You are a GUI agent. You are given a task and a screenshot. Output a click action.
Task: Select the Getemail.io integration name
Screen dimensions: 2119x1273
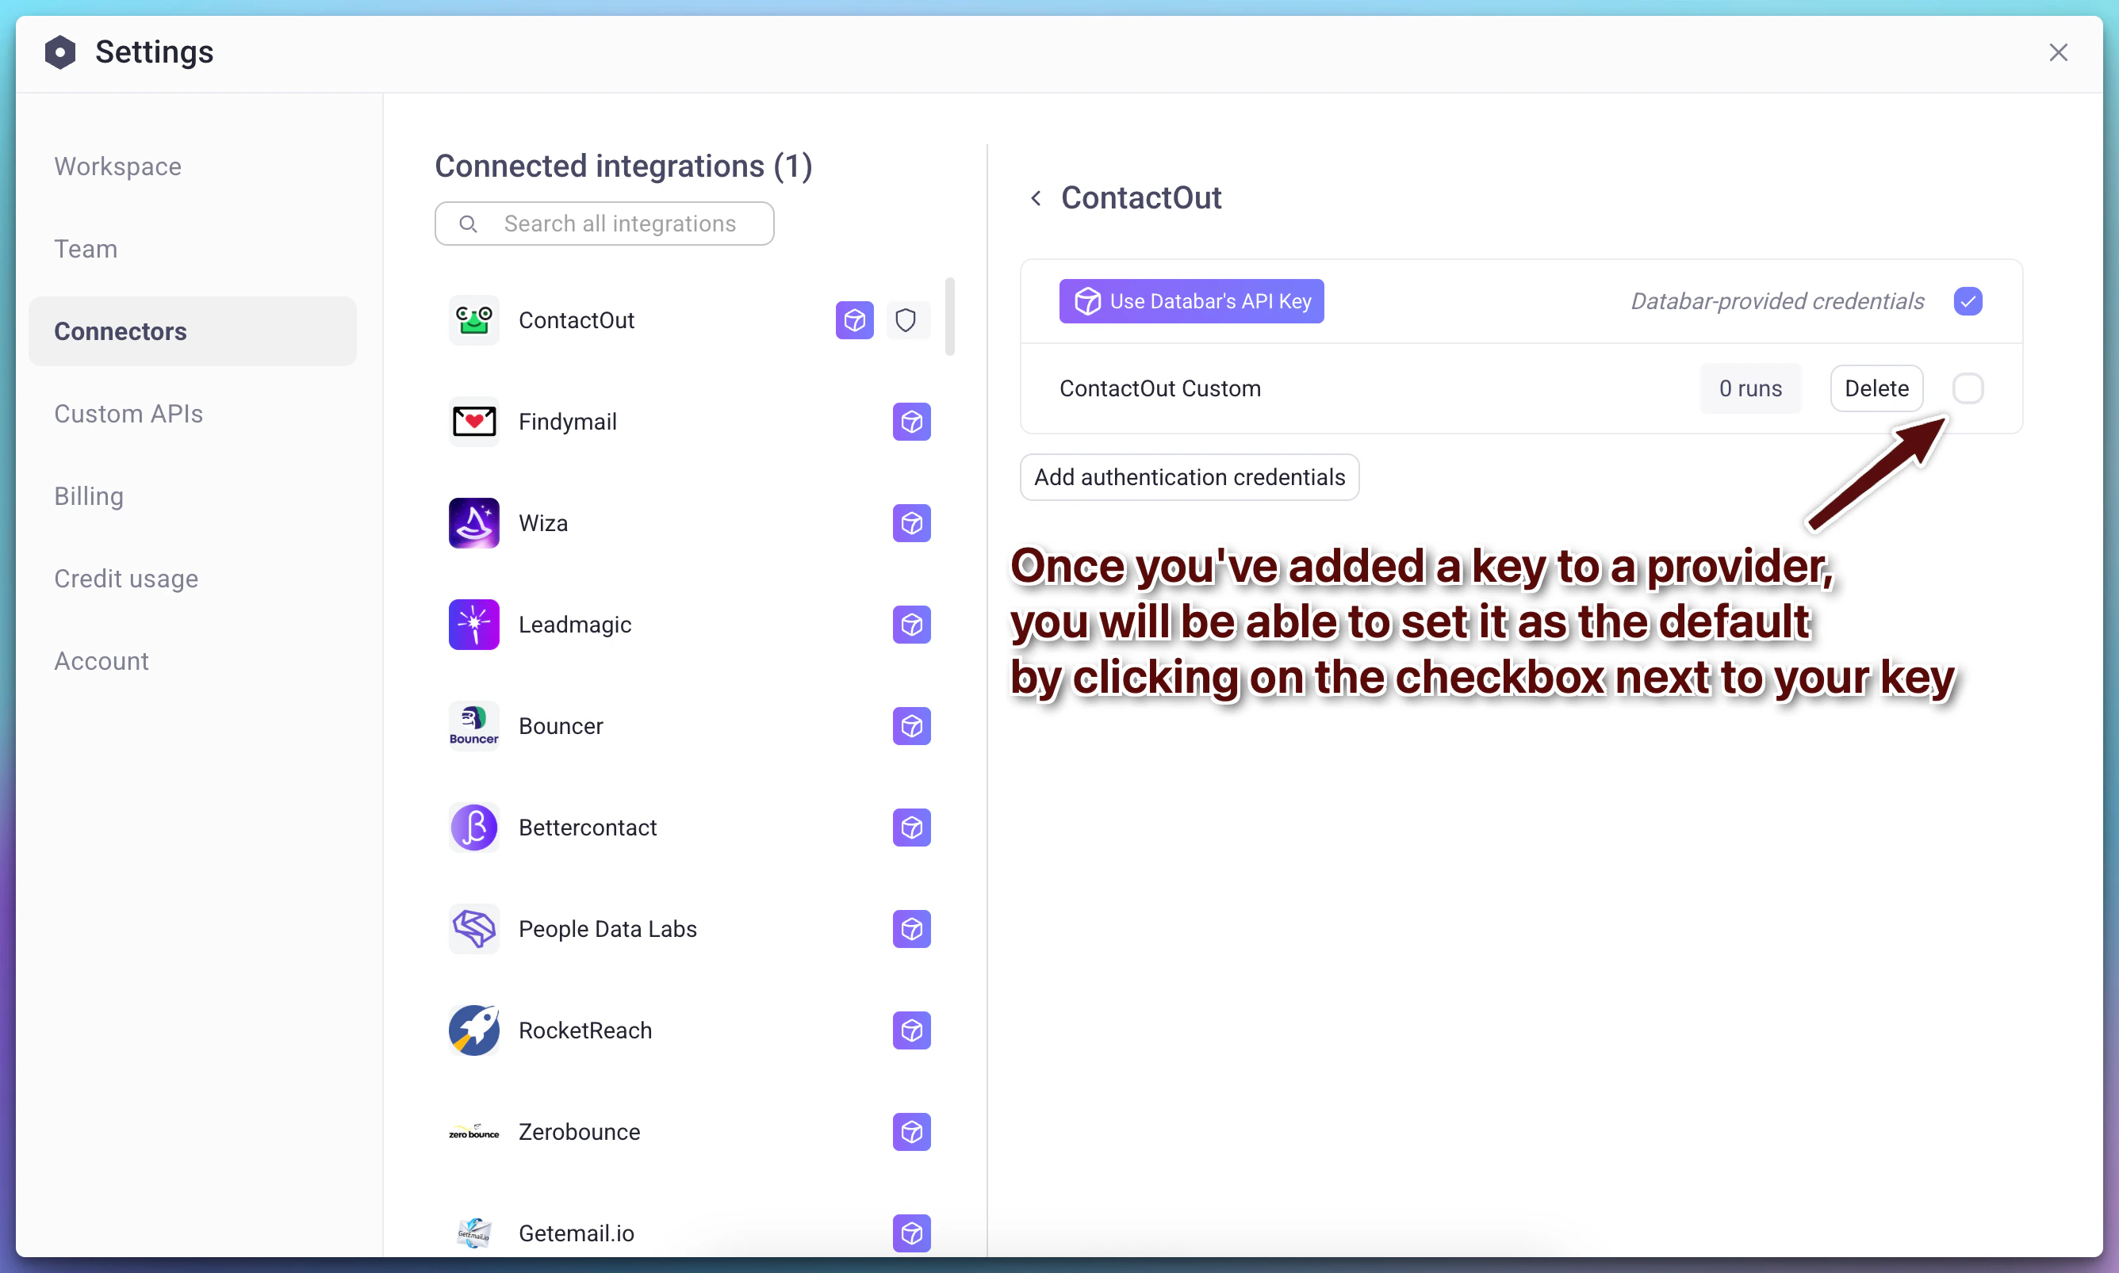point(576,1233)
